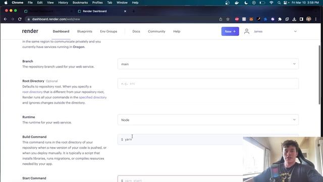Click the battery status icon
Screen dimensions: 323x182
coord(262,3)
